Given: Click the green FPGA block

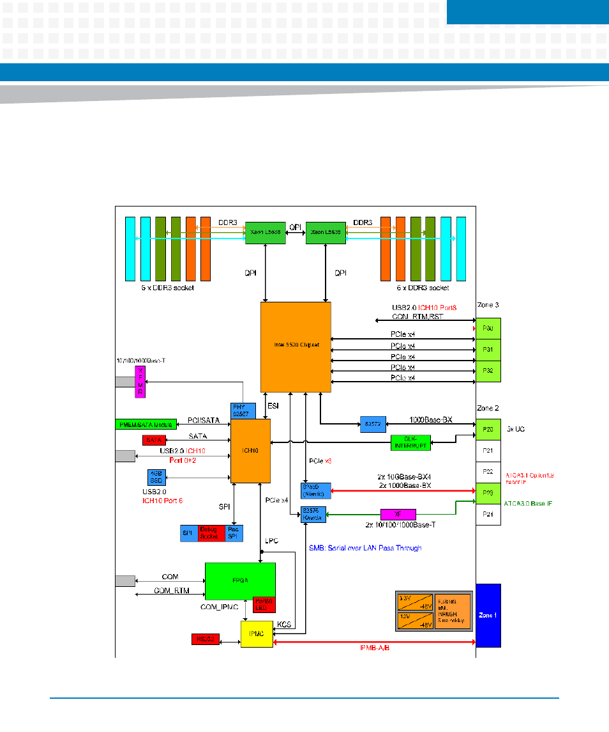Looking at the screenshot, I should (x=240, y=581).
